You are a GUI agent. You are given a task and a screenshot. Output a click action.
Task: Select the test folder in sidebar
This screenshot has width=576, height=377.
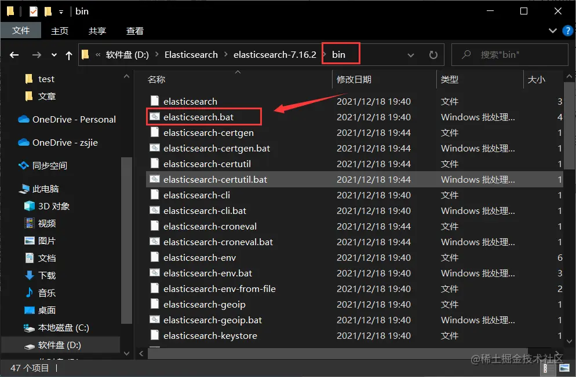[46, 79]
